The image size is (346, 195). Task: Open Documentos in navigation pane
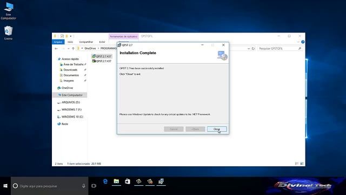71,75
